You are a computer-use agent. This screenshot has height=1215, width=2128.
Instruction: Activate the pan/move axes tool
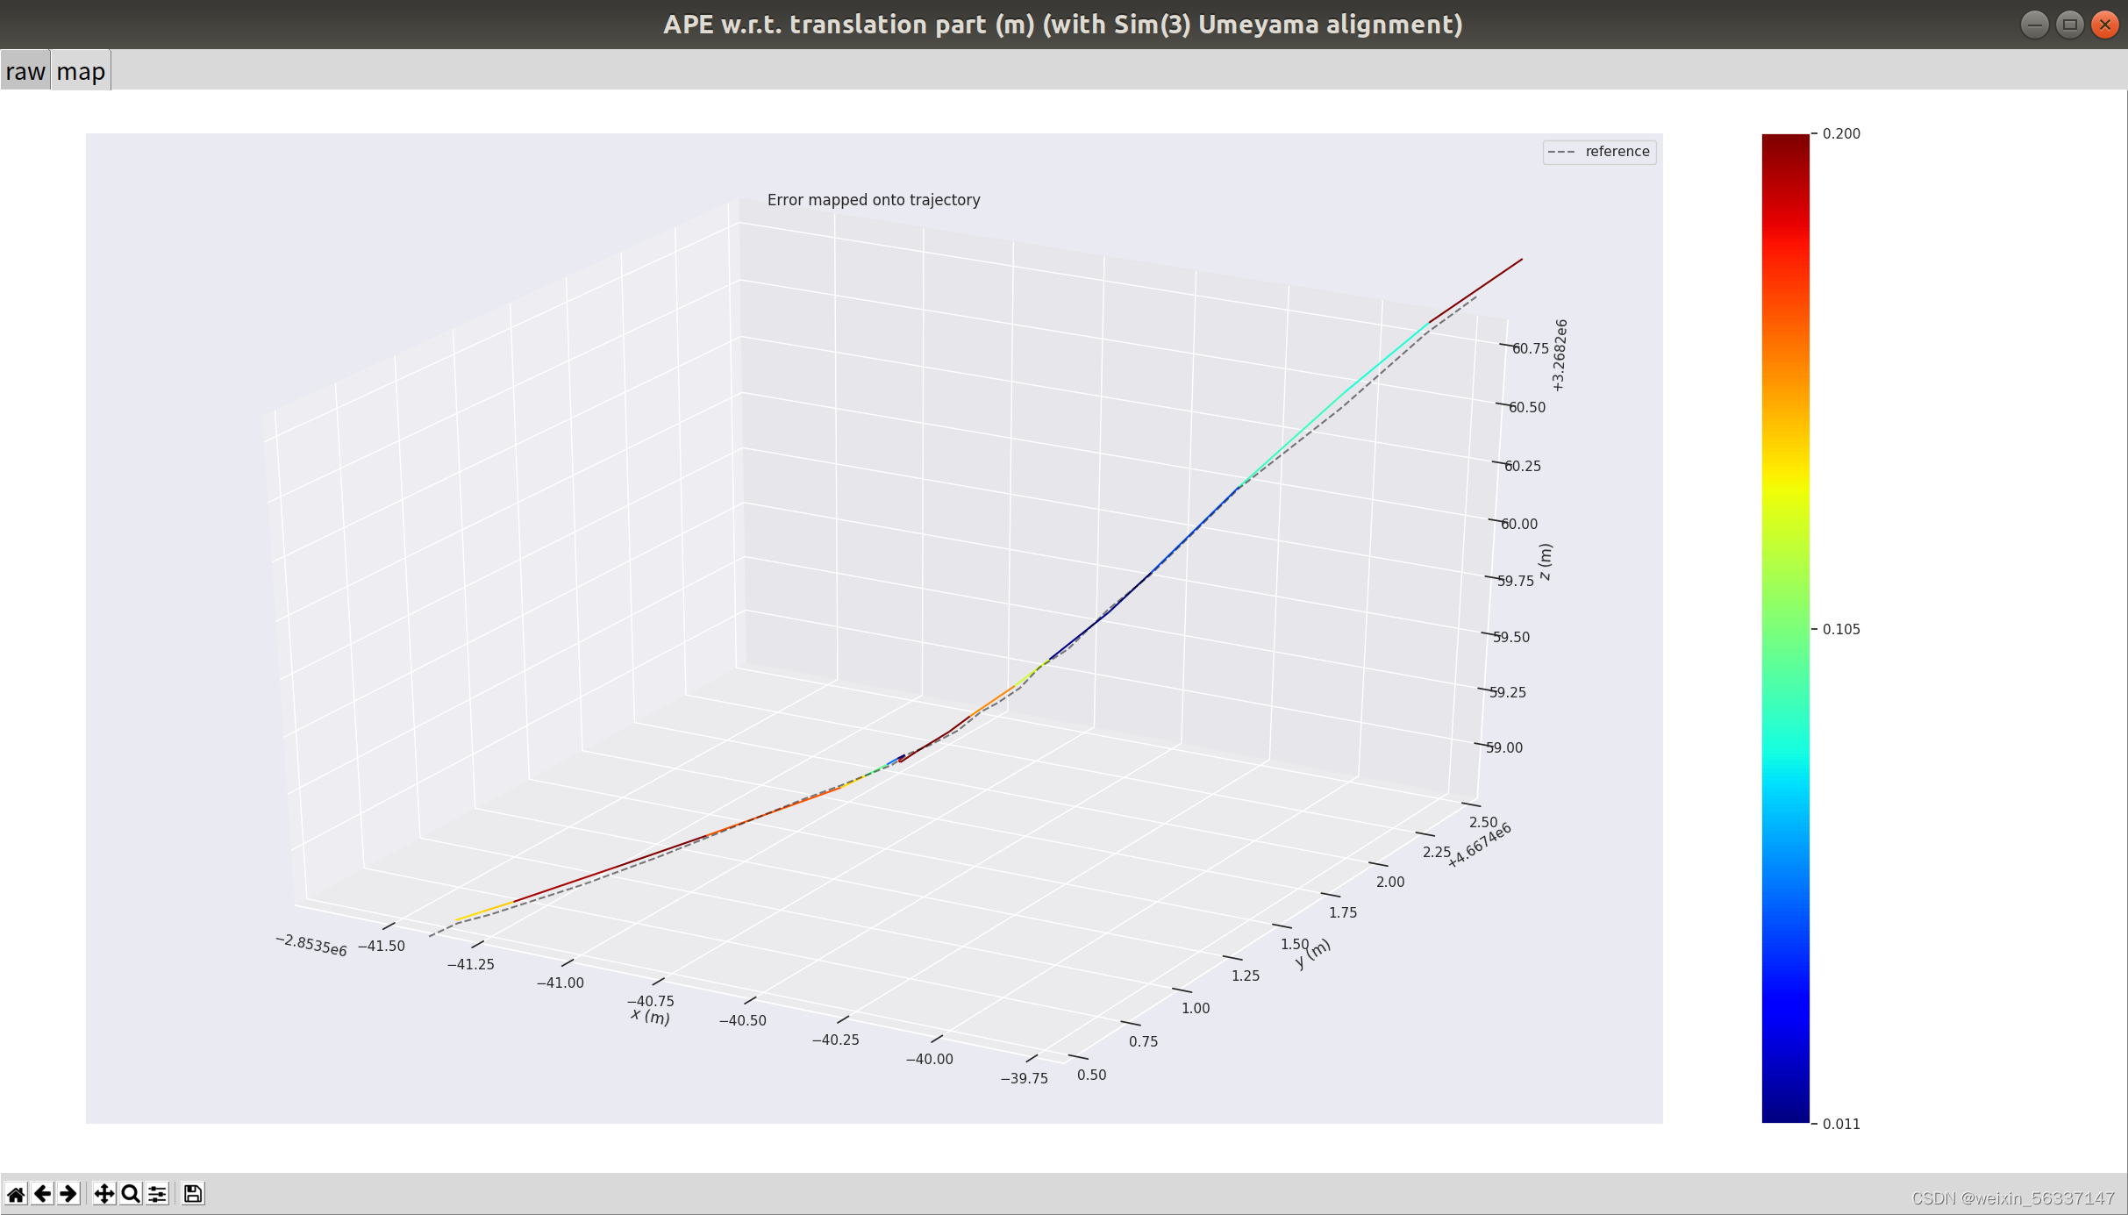coord(104,1194)
